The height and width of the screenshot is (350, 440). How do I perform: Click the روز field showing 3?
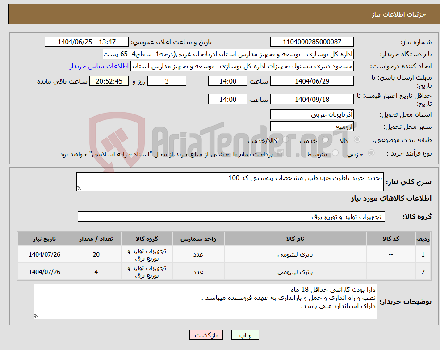pyautogui.click(x=167, y=81)
